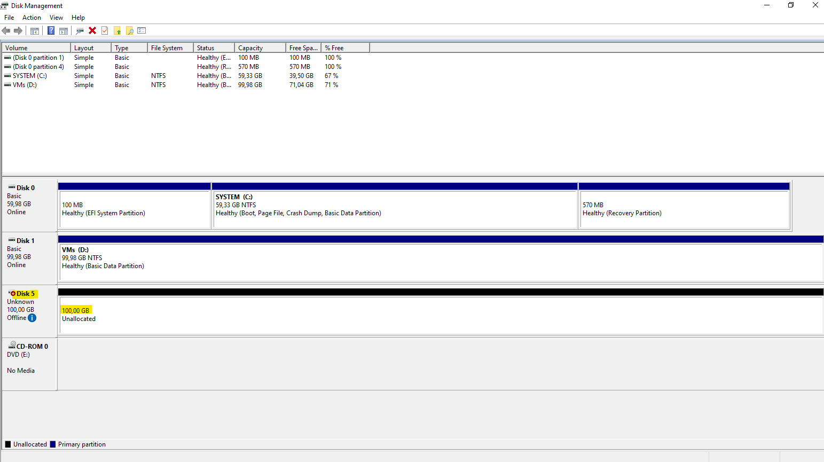Click the blue info icon beside Offline
This screenshot has height=462, width=824.
click(x=32, y=318)
